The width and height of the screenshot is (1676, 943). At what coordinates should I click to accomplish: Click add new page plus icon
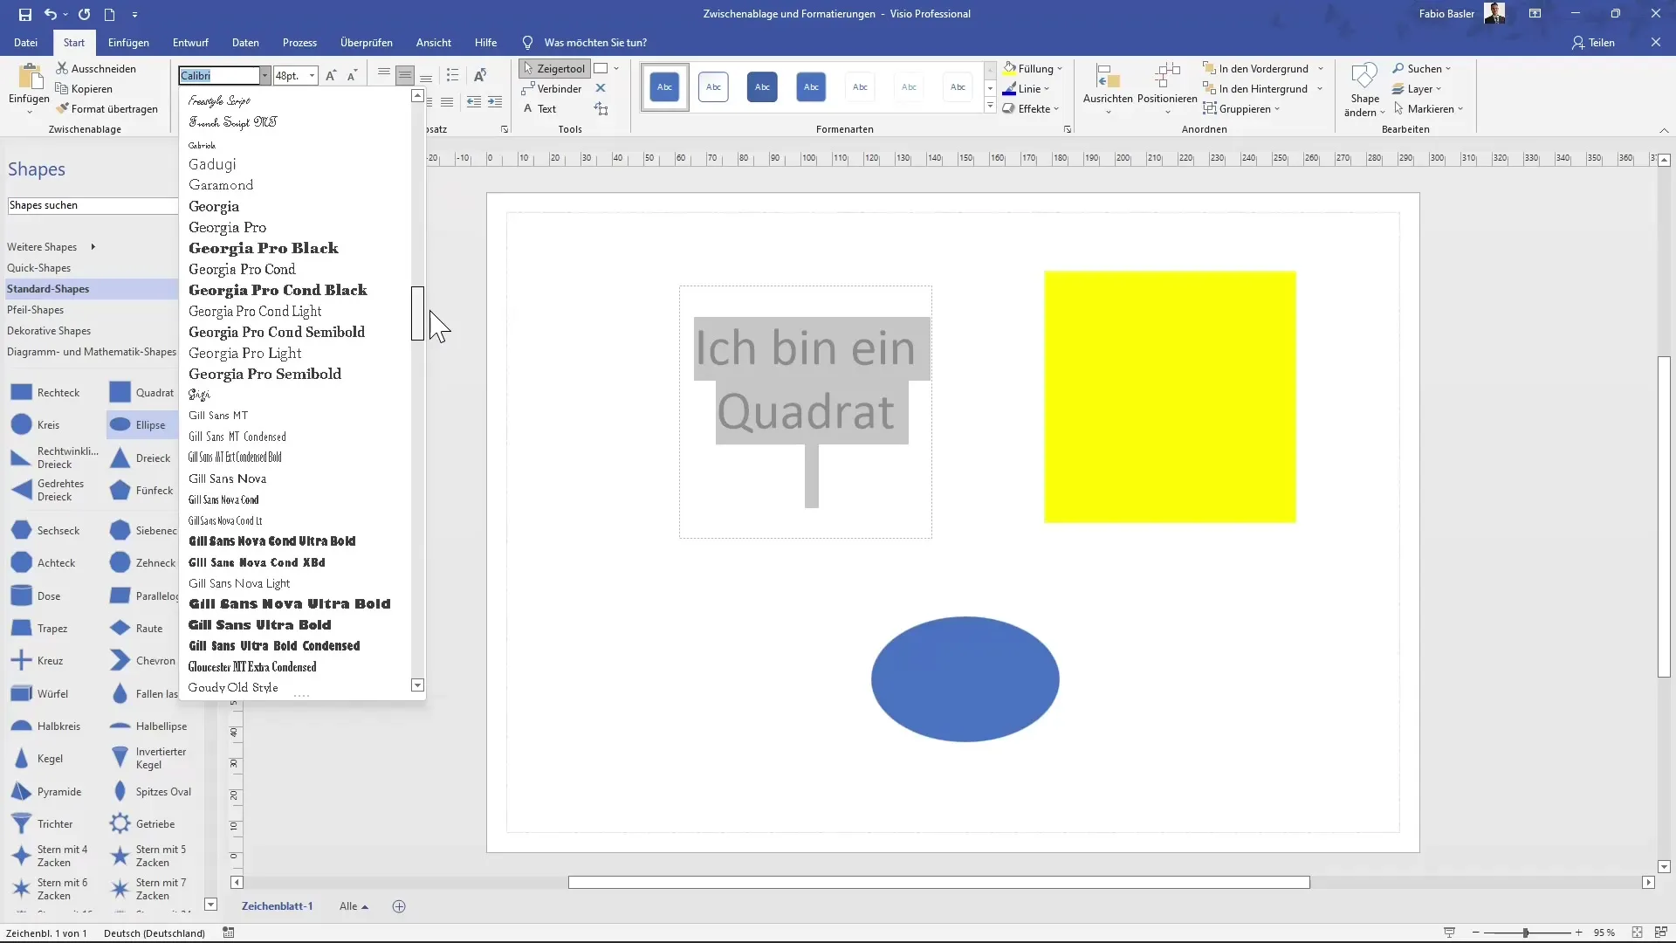click(399, 906)
